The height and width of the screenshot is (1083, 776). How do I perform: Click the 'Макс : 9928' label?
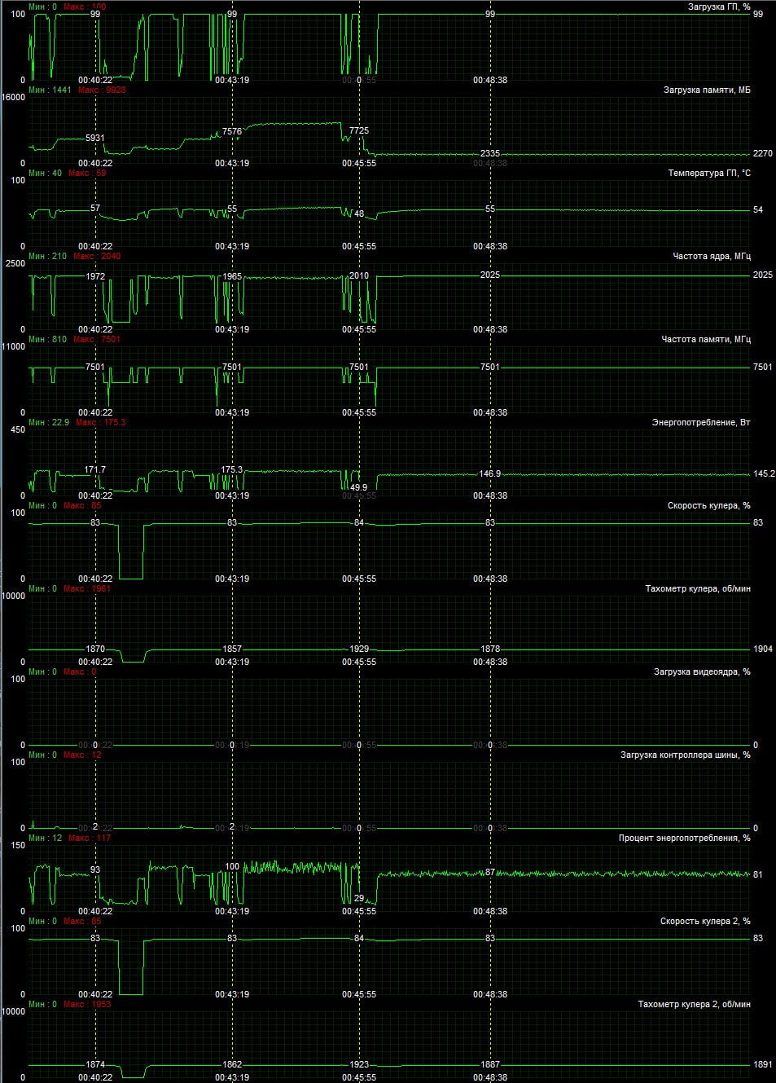pyautogui.click(x=102, y=90)
